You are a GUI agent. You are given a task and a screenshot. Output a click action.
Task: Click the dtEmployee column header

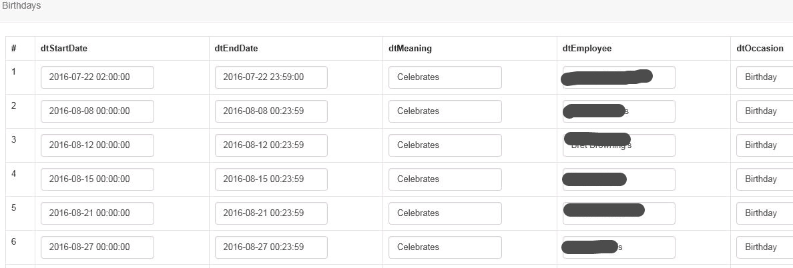(587, 49)
